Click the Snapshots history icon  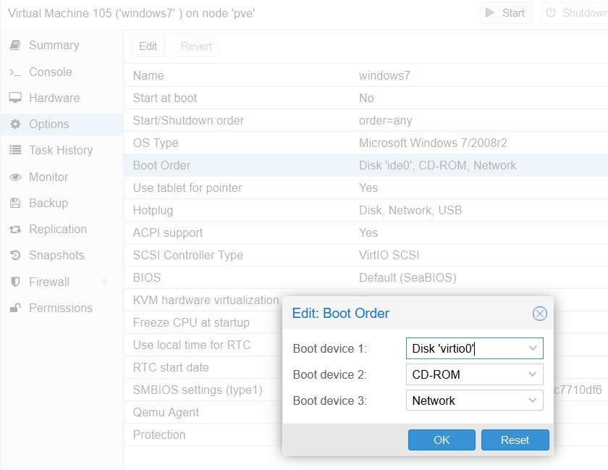click(x=15, y=255)
